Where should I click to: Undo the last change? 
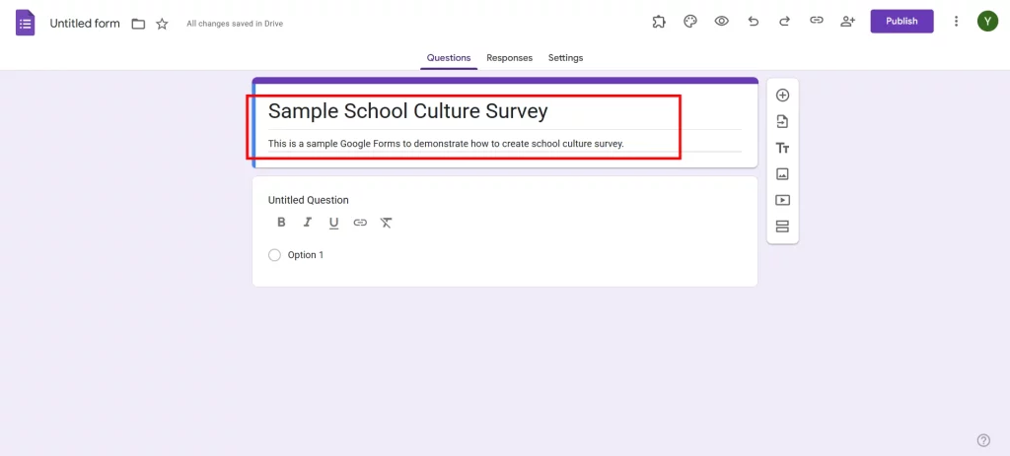click(x=753, y=22)
